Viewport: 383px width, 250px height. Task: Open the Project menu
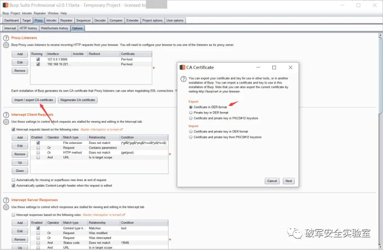point(15,14)
